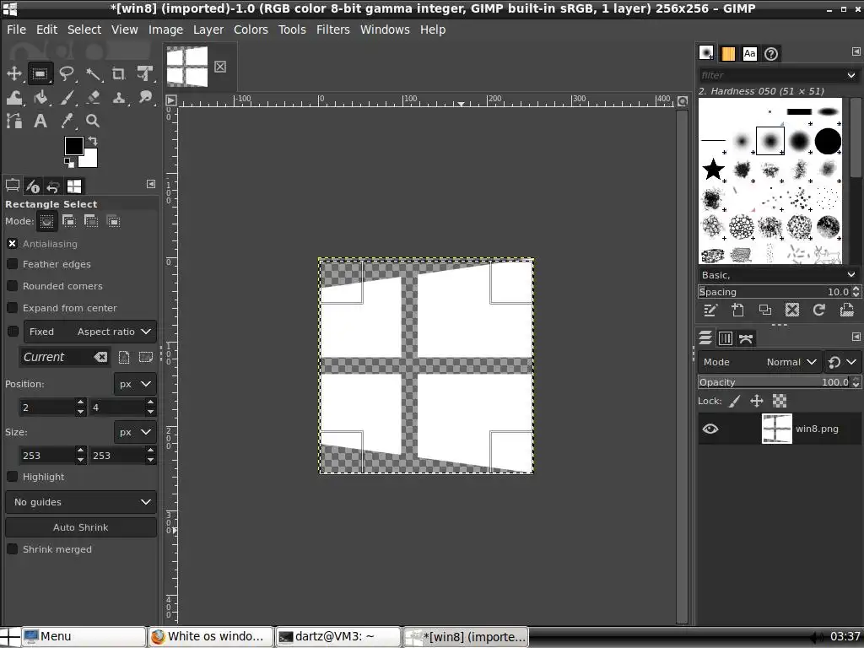Viewport: 864px width, 648px height.
Task: Open the No guides dropdown
Action: click(81, 502)
